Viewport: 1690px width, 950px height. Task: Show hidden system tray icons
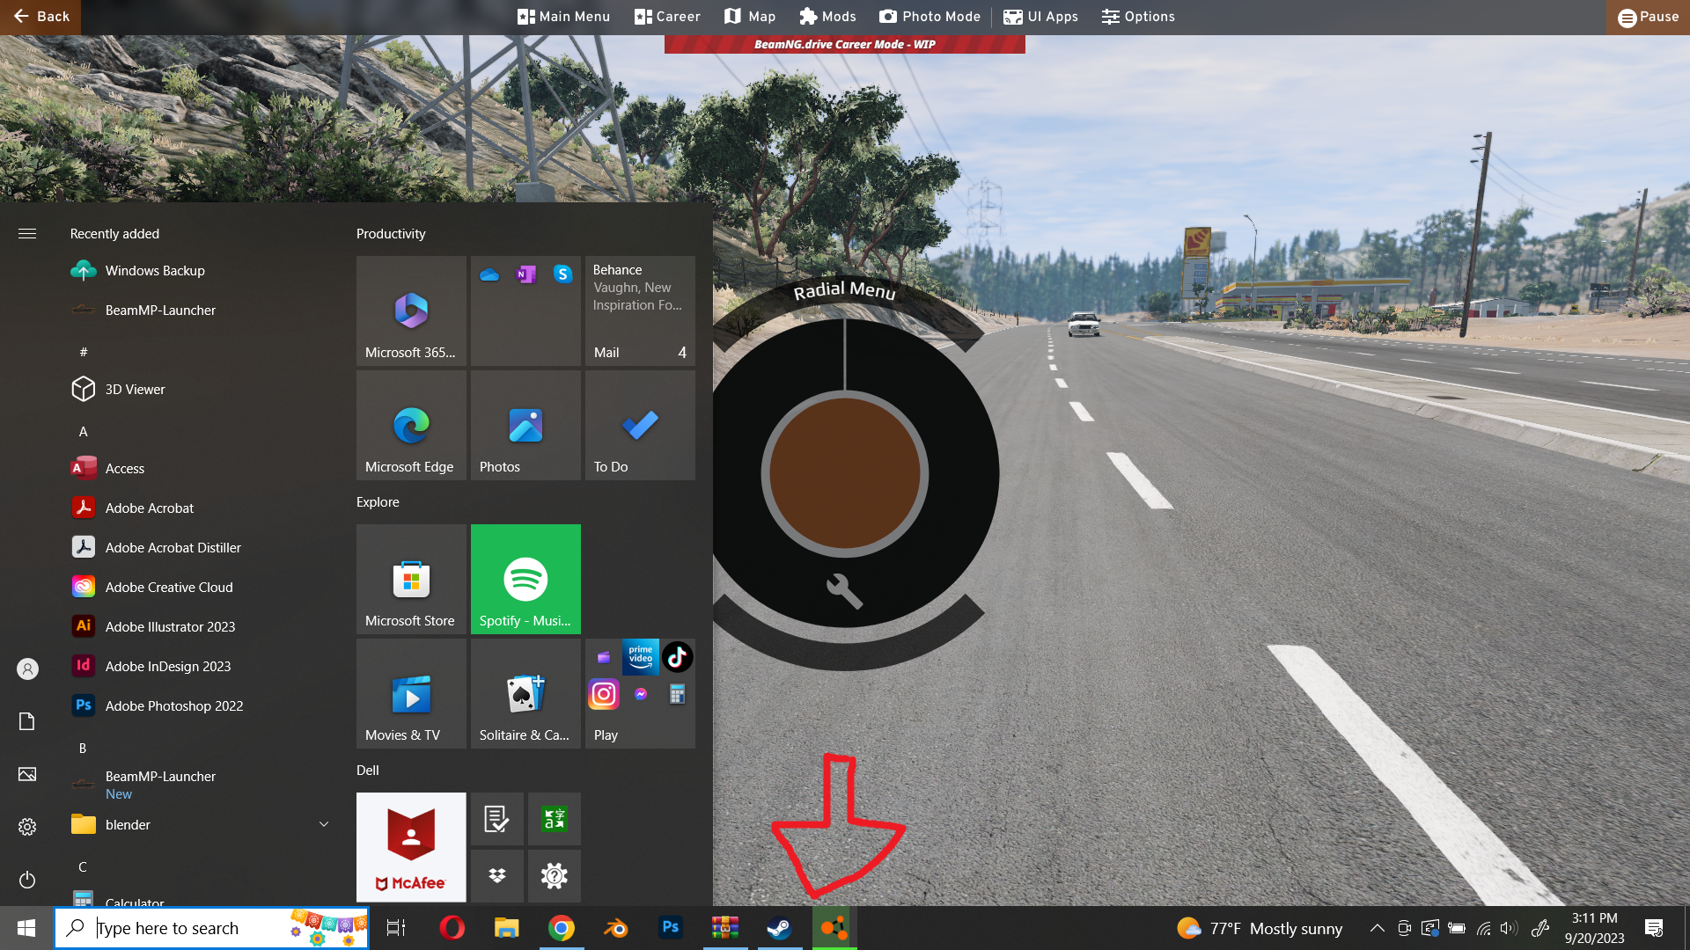tap(1377, 928)
